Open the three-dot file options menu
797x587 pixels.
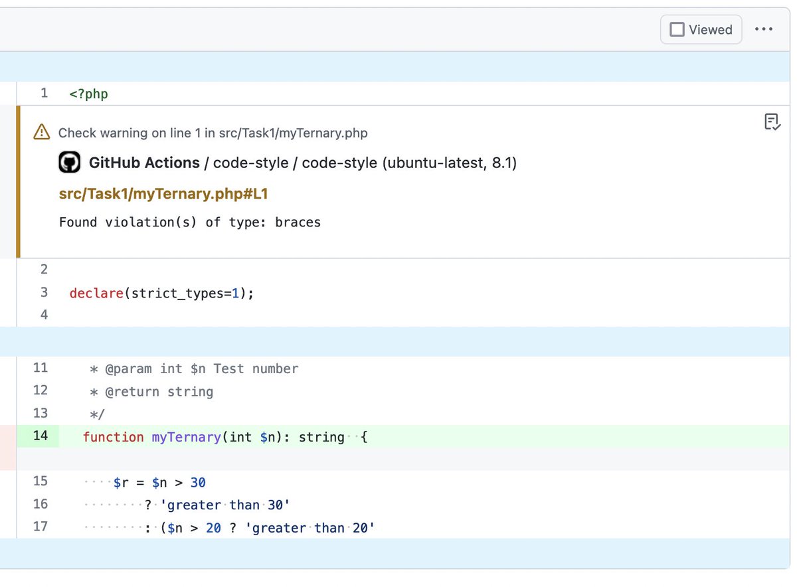click(764, 29)
